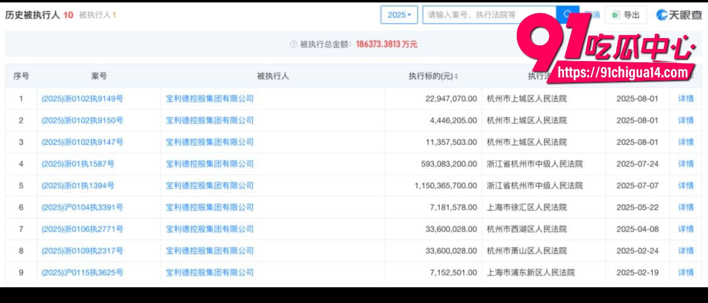Viewport: 708px width, 303px height.
Task: Open case (2025)浙0106执2771号
Action: click(x=82, y=229)
